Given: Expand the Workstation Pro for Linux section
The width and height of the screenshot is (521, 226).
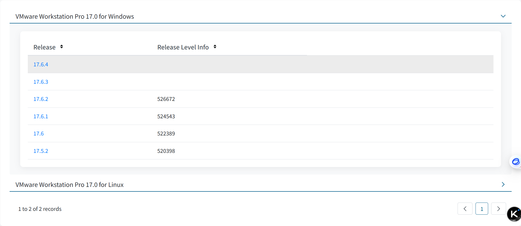Looking at the screenshot, I should [503, 184].
